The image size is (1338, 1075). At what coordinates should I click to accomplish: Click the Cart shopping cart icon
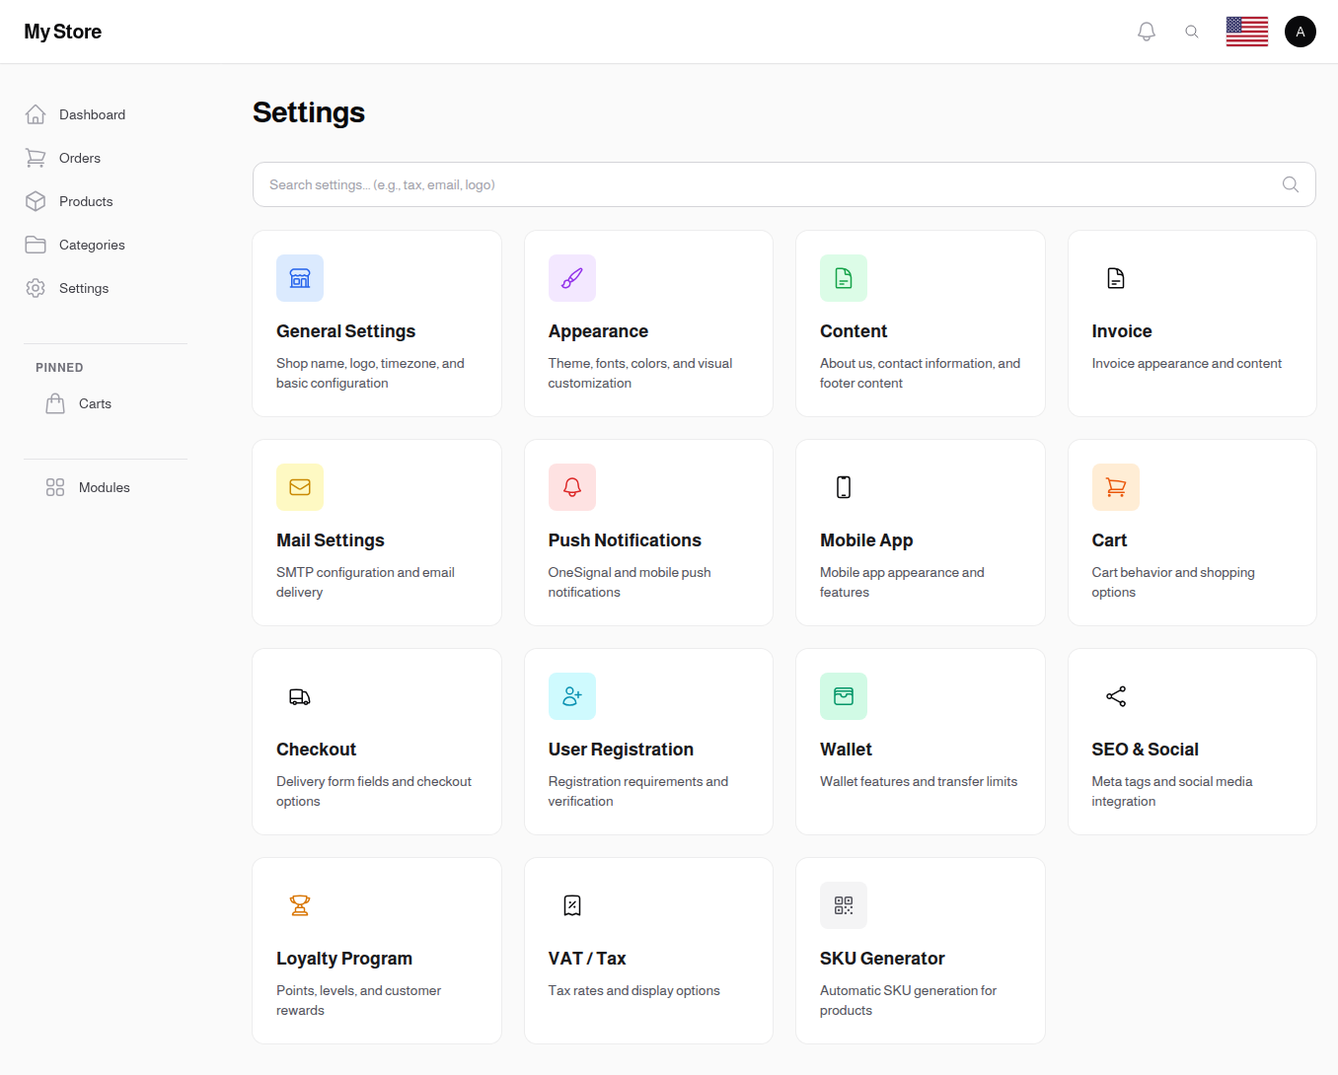tap(1116, 486)
